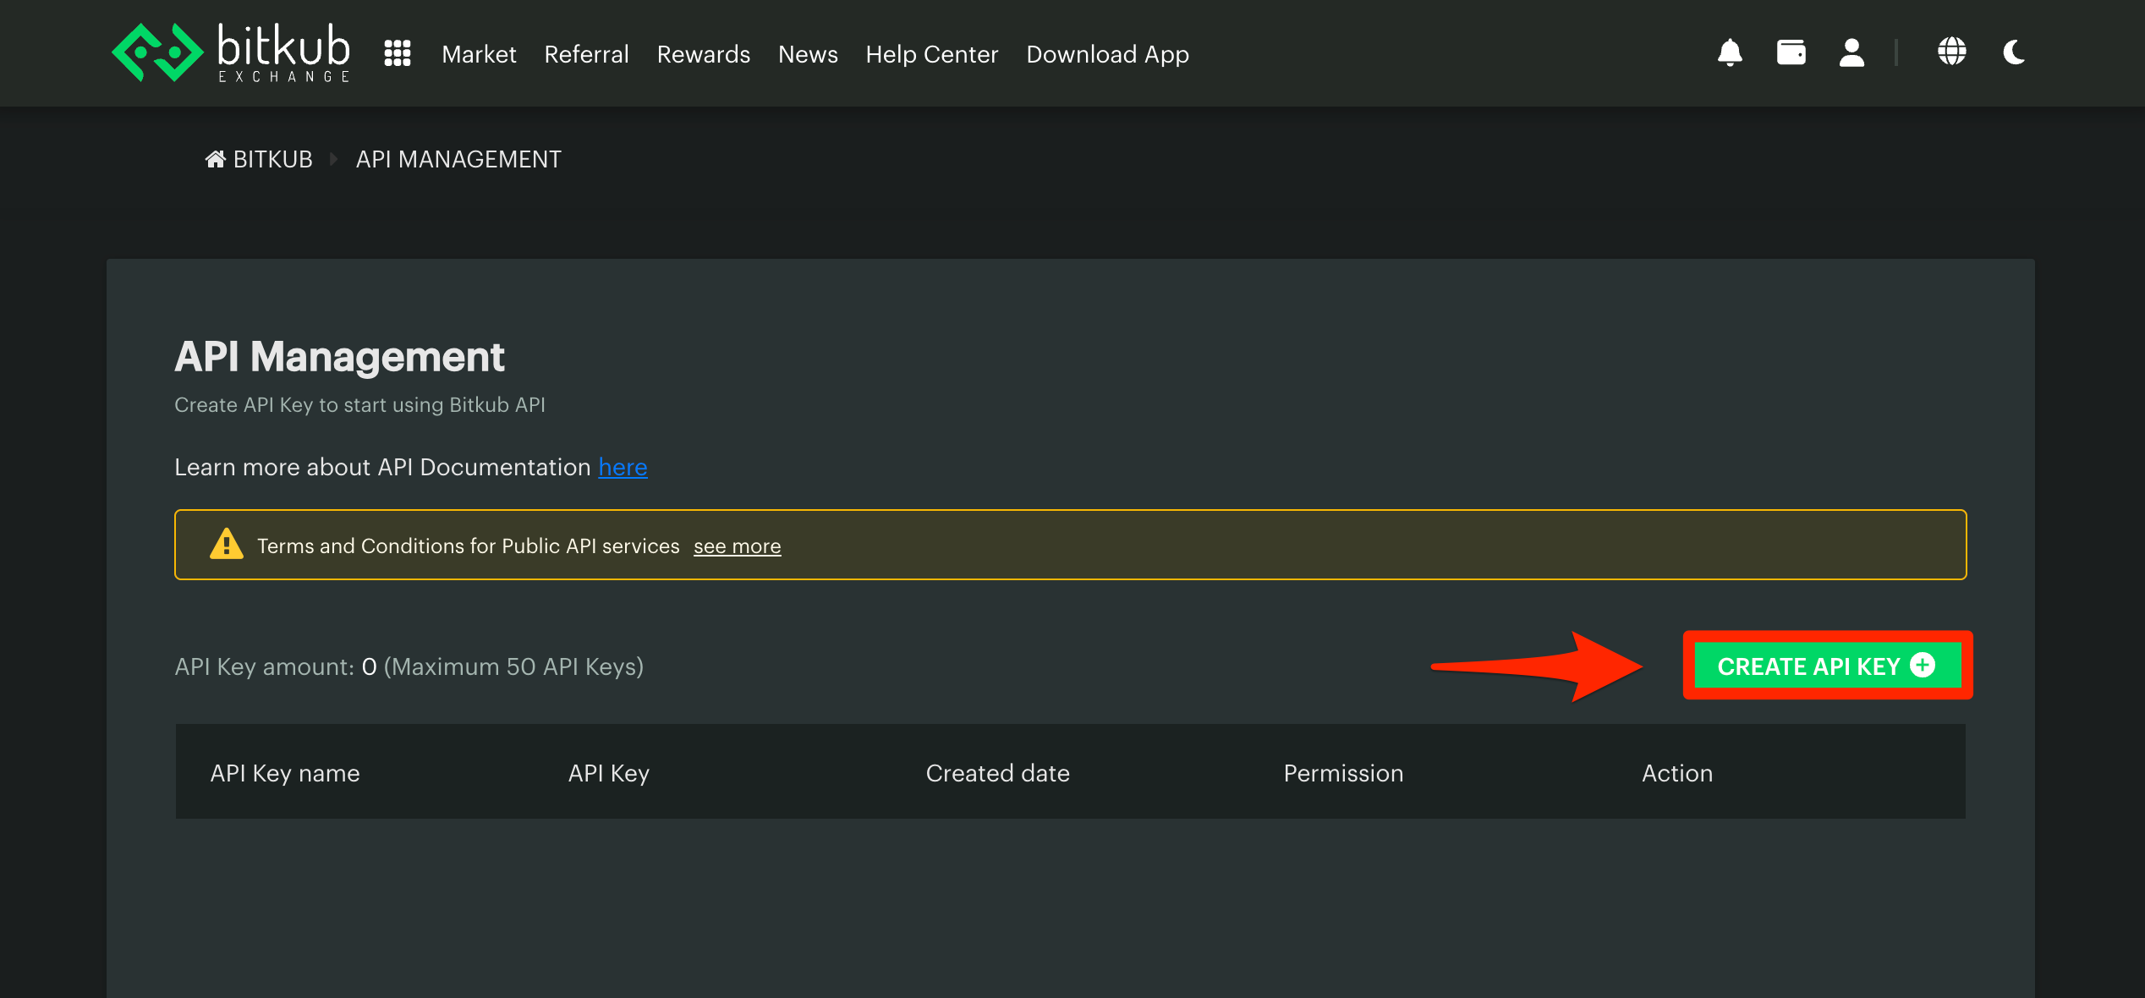Open the API documentation 'here' link

point(623,467)
